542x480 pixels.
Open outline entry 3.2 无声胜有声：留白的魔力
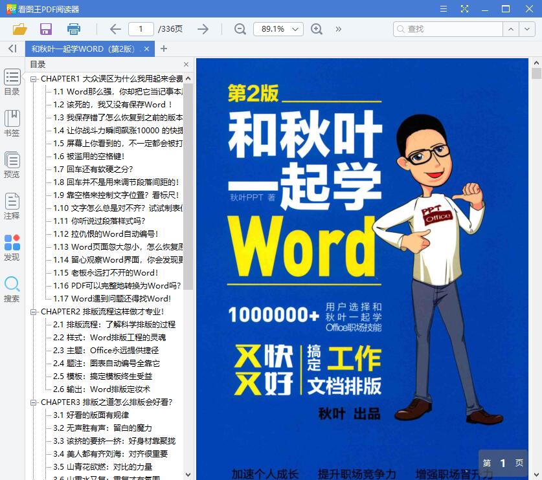click(x=102, y=428)
